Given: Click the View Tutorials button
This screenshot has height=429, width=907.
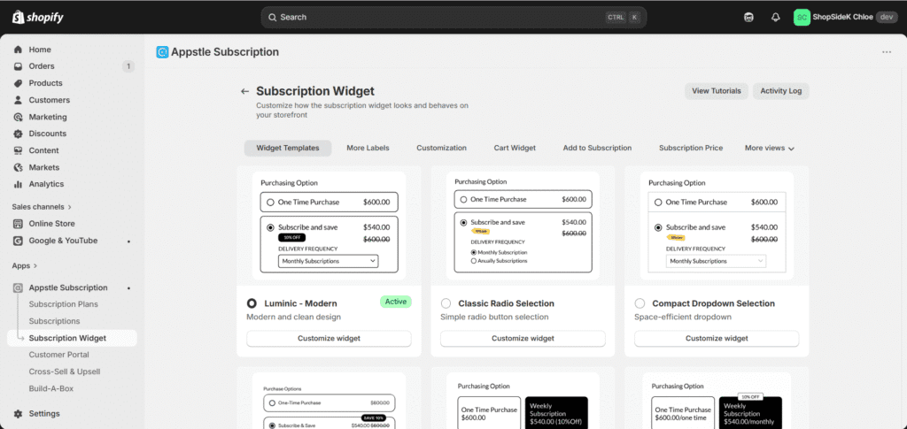Looking at the screenshot, I should tap(716, 91).
